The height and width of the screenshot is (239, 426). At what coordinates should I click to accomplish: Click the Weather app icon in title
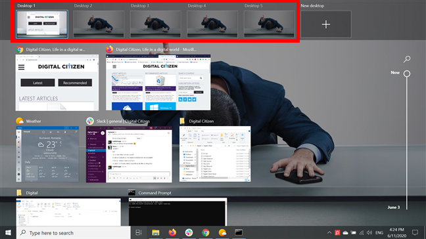click(x=20, y=121)
